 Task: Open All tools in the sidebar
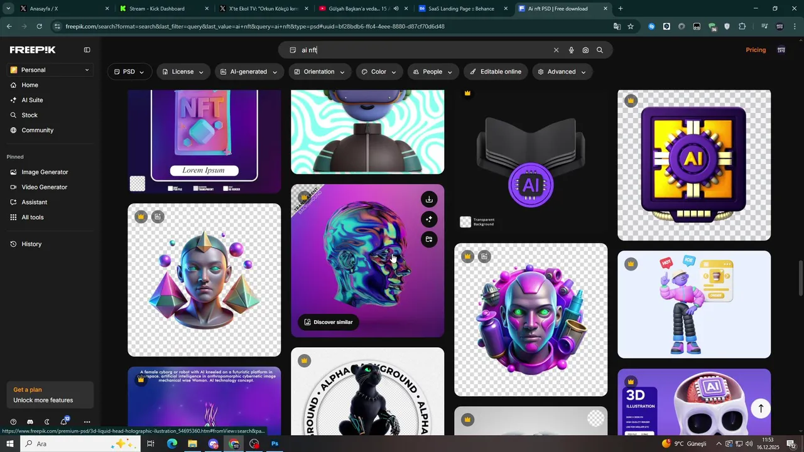(x=33, y=217)
